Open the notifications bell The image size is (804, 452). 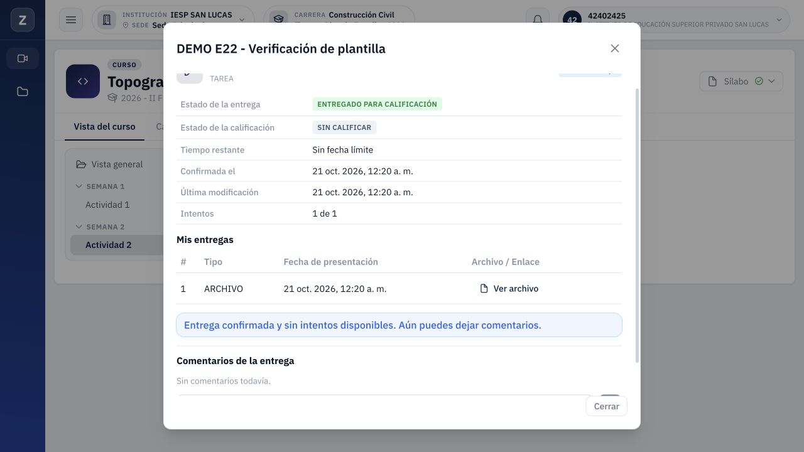[538, 20]
